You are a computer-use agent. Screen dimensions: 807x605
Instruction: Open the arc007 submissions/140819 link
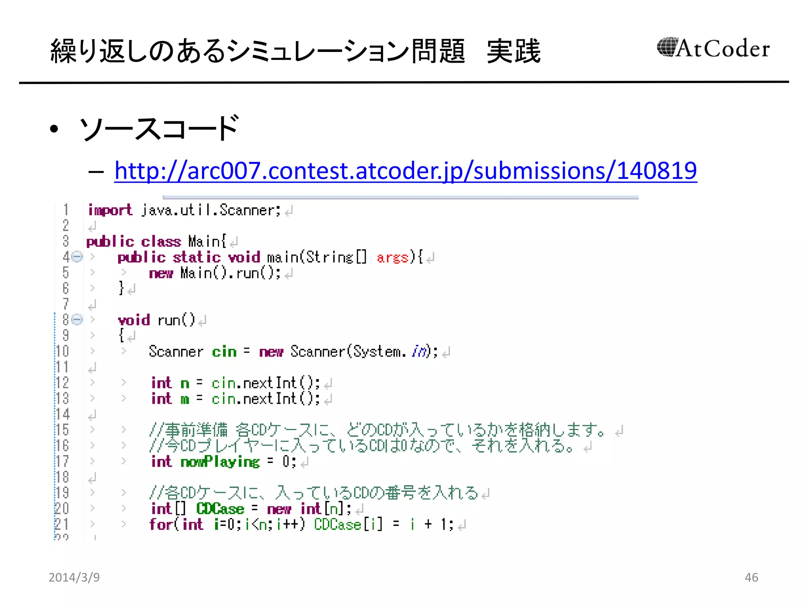point(405,171)
